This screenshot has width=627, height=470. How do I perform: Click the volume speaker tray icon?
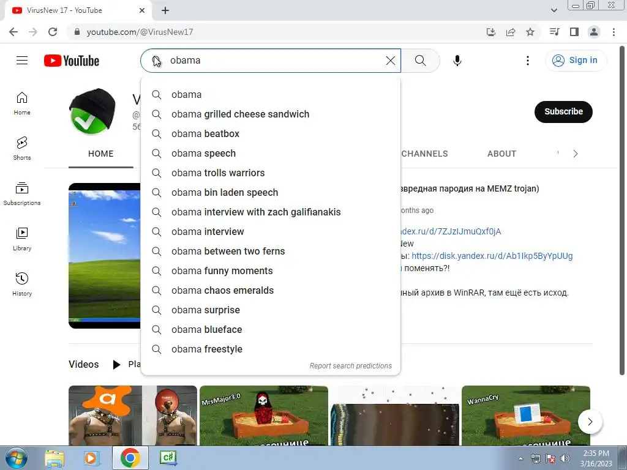565,458
